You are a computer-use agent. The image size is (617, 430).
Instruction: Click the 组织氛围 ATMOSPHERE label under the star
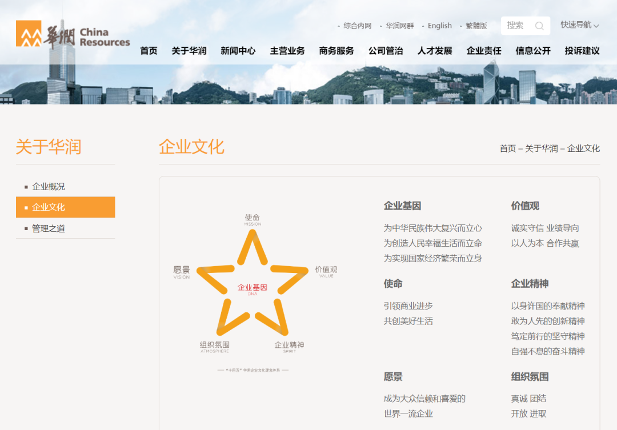click(214, 347)
